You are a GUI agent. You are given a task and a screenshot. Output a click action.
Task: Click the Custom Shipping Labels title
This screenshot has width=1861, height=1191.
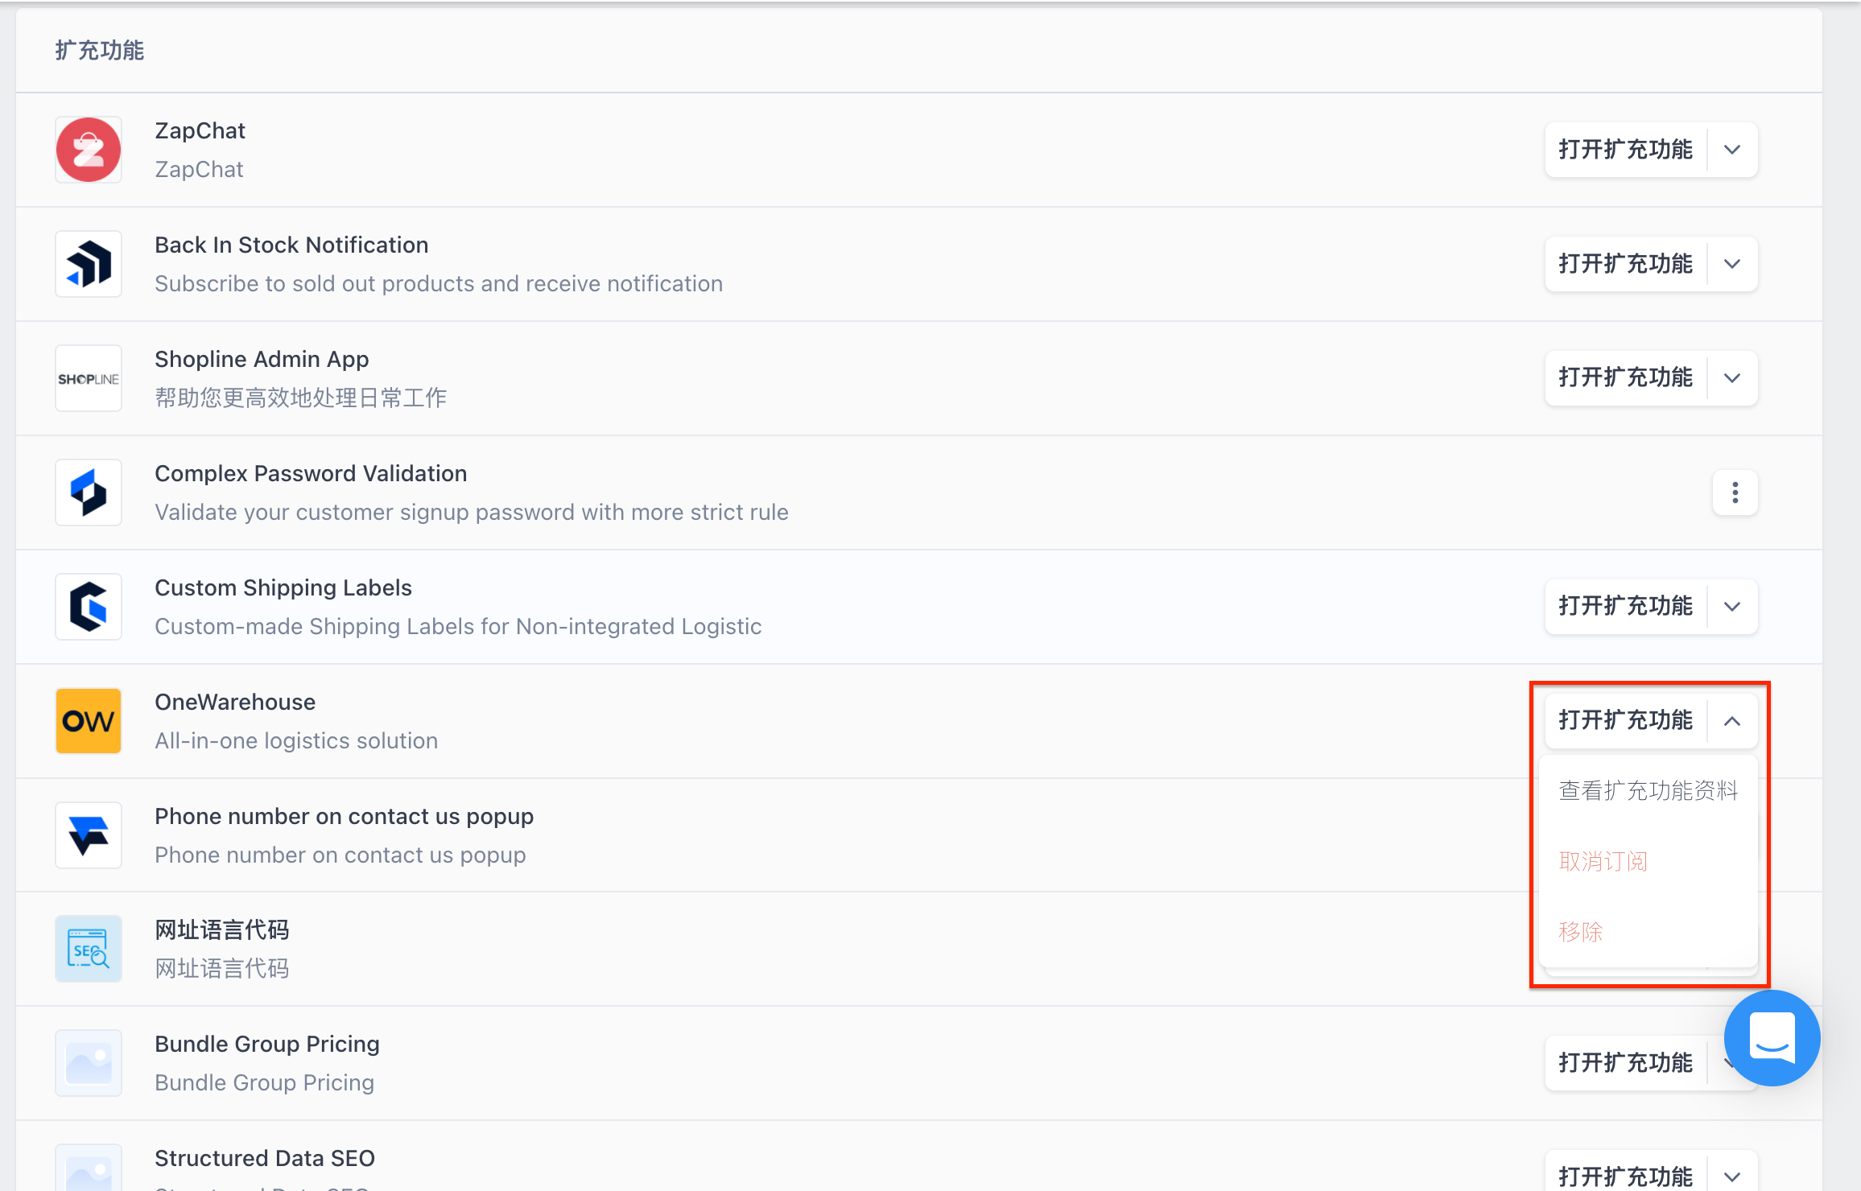[x=283, y=587]
